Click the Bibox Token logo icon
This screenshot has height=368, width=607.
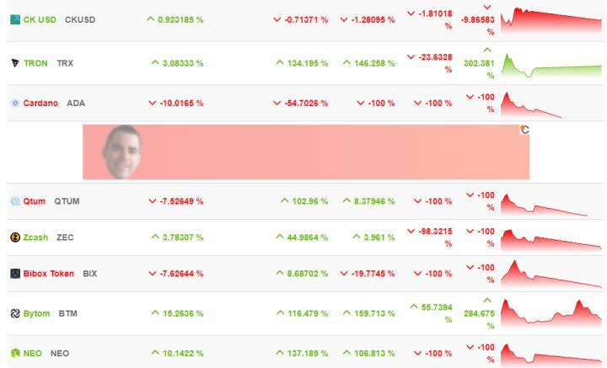(14, 274)
